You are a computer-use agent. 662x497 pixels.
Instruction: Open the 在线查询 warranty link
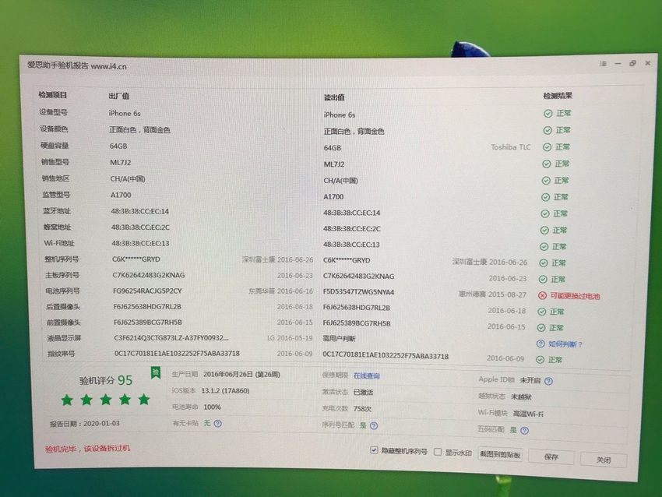click(x=367, y=375)
